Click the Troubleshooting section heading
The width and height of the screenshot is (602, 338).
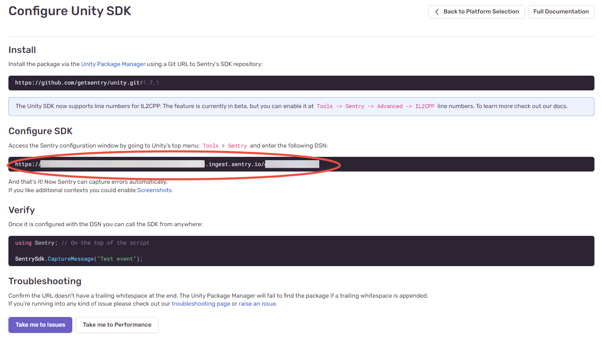coord(45,281)
